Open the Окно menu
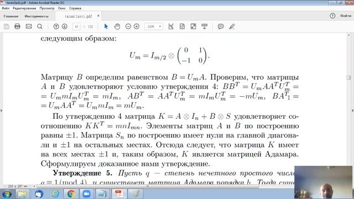Screen dimensions: 354x199 coord(61,8)
